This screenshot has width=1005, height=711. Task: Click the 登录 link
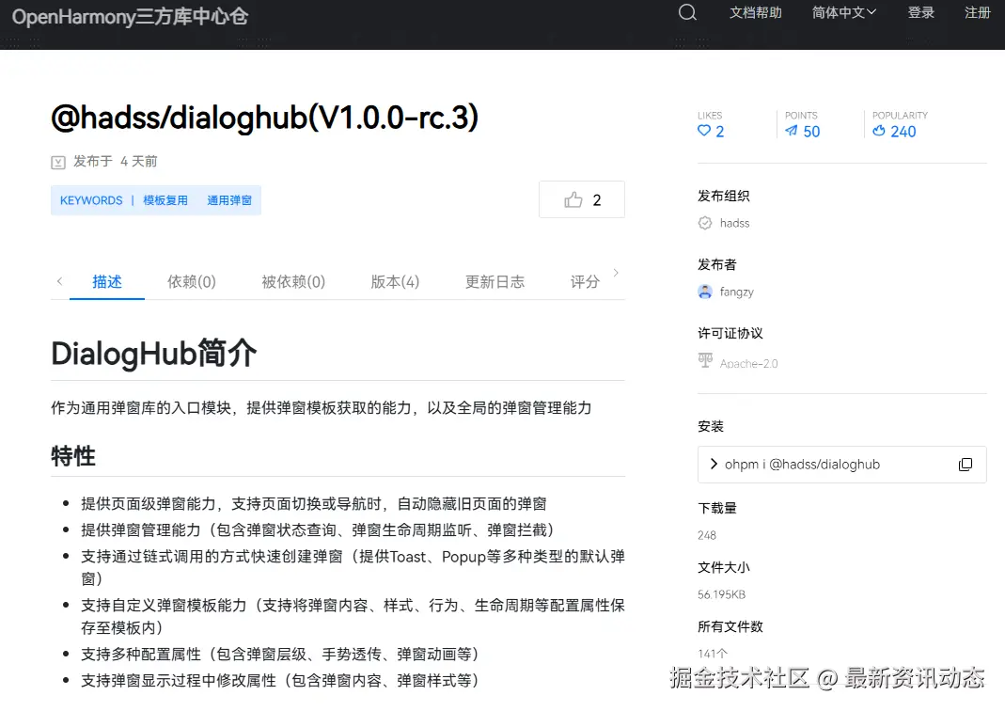921,12
